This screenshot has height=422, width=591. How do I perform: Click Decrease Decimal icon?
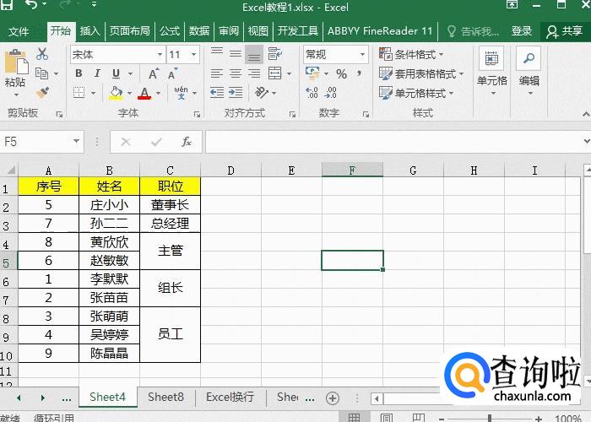point(331,92)
